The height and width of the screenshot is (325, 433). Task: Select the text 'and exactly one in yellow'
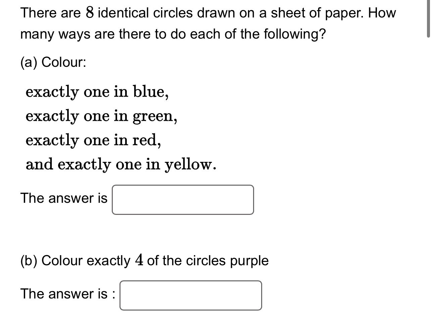pyautogui.click(x=121, y=164)
